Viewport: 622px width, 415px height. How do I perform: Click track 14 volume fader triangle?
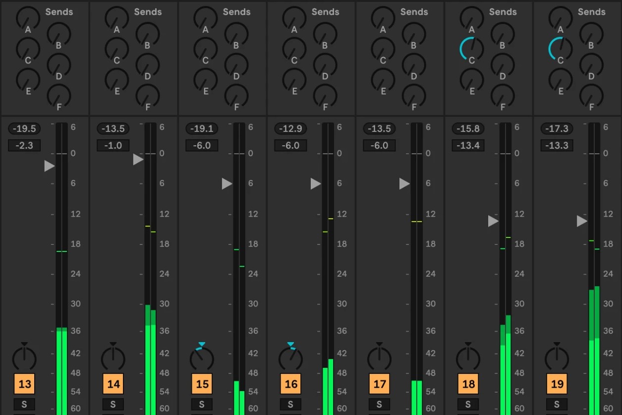138,160
